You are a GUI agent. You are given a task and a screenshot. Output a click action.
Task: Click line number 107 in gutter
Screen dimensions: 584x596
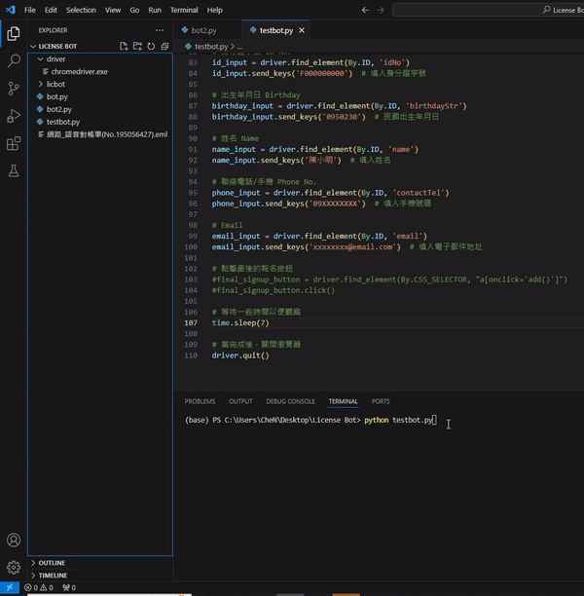click(x=191, y=323)
